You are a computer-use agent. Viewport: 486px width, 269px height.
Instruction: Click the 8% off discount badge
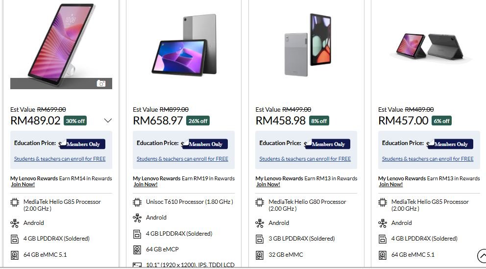click(x=319, y=121)
